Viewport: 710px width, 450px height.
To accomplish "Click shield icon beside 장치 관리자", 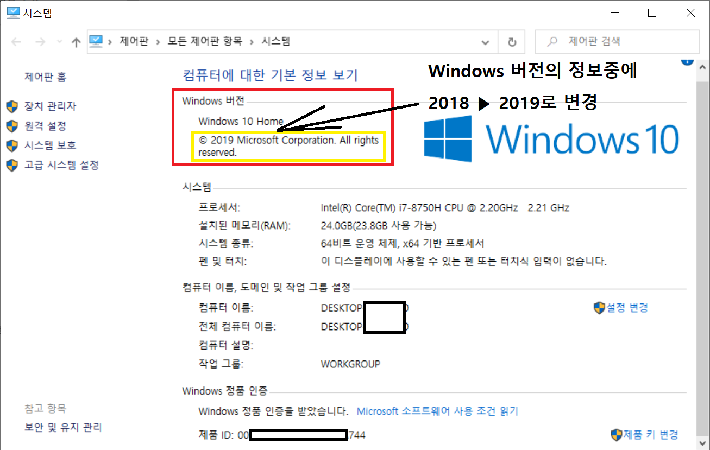I will click(x=12, y=106).
